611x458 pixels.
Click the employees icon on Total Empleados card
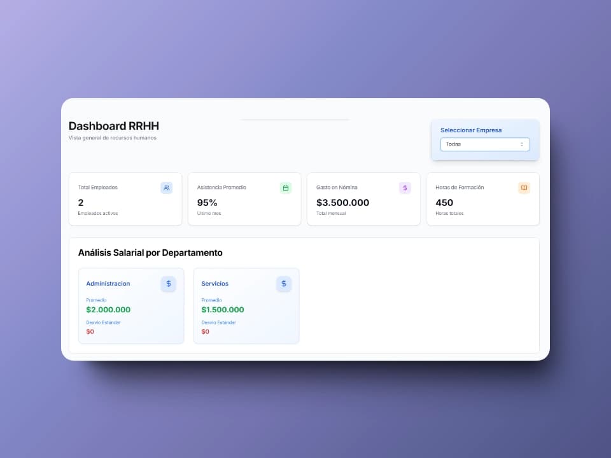click(x=166, y=188)
